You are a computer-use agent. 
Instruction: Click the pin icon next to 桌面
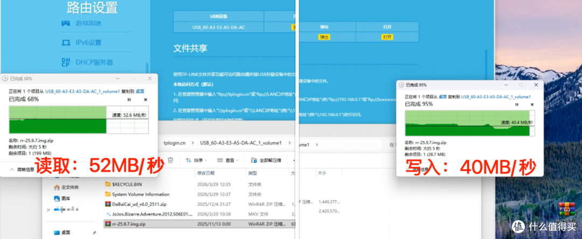(x=94, y=233)
